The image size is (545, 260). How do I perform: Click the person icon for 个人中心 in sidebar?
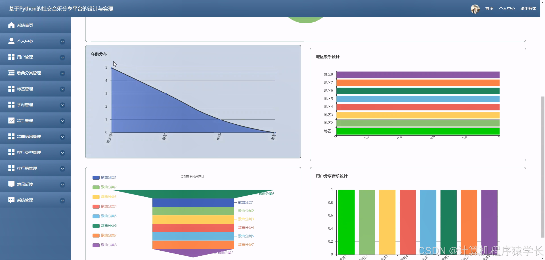pos(11,41)
